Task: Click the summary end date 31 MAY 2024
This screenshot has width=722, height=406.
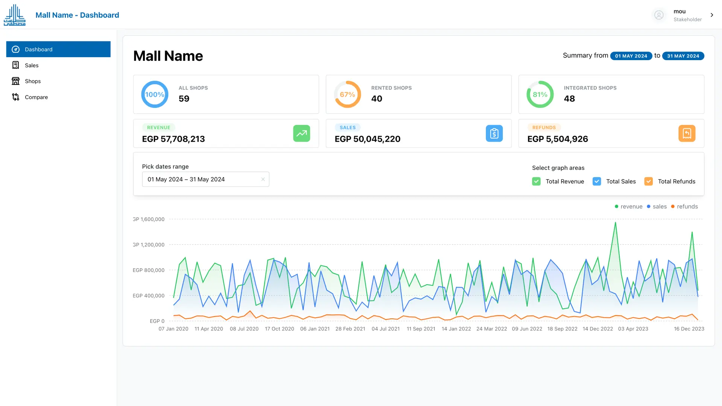Action: [x=683, y=56]
